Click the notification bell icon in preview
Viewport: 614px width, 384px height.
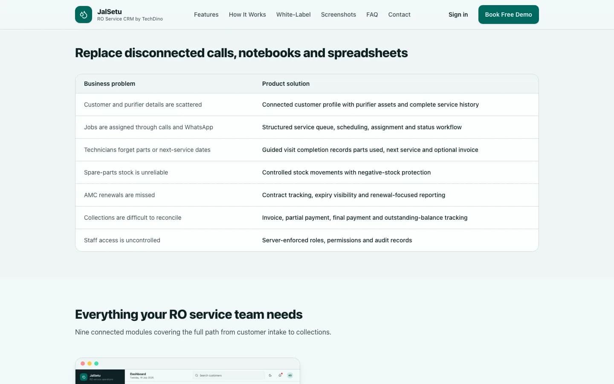coord(280,375)
